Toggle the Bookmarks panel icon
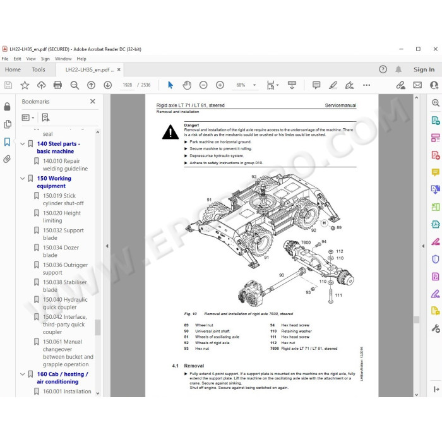The width and height of the screenshot is (442, 442). click(7, 142)
